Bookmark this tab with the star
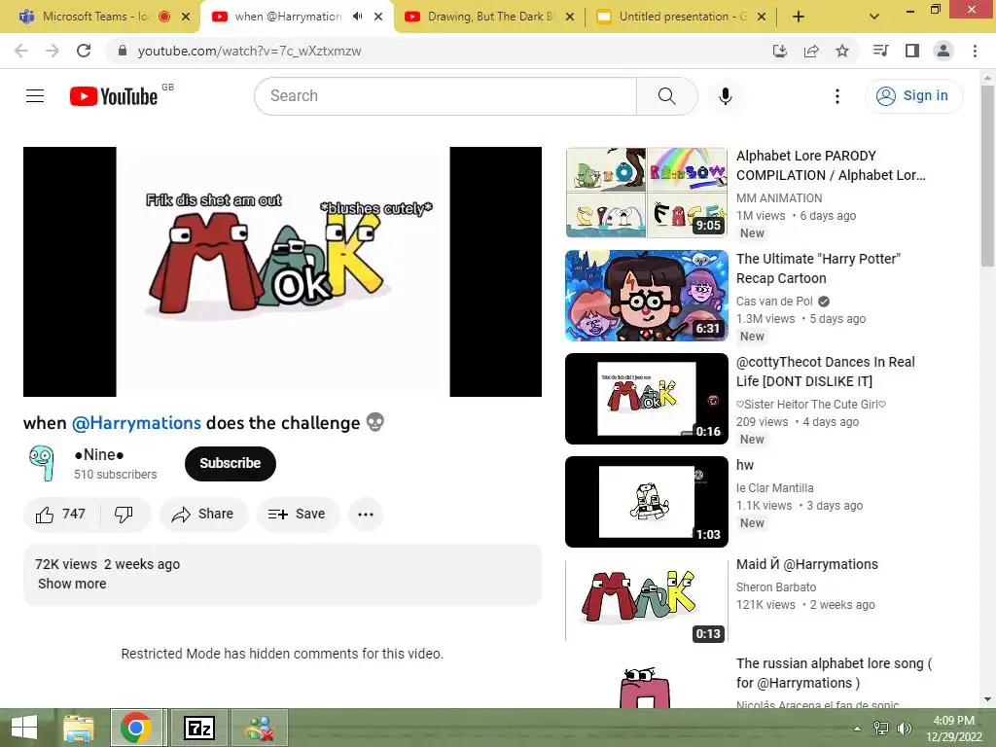Screen dimensions: 996x747 pos(842,51)
